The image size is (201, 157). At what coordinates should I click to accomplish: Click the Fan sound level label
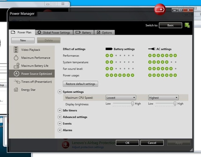(73, 69)
